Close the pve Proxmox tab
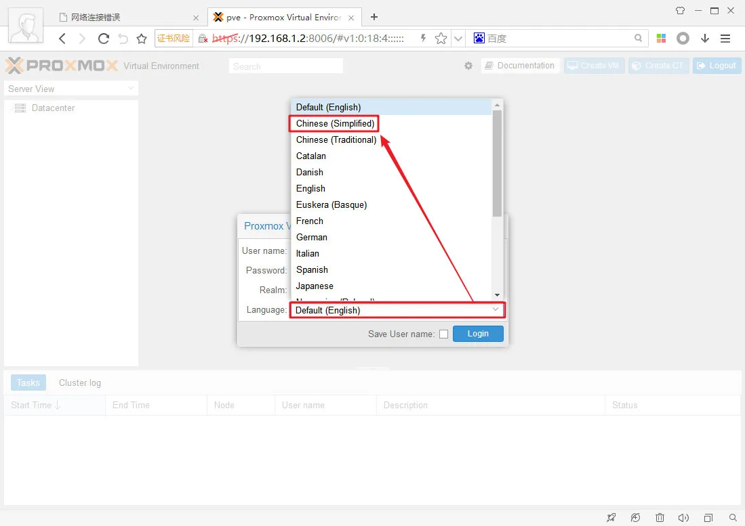The width and height of the screenshot is (745, 526). pyautogui.click(x=351, y=18)
